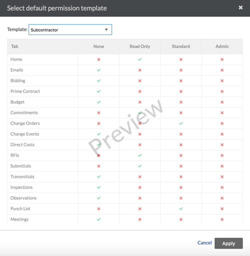This screenshot has height=256, width=250.
Task: Cancel the permission template selection
Action: pyautogui.click(x=204, y=243)
